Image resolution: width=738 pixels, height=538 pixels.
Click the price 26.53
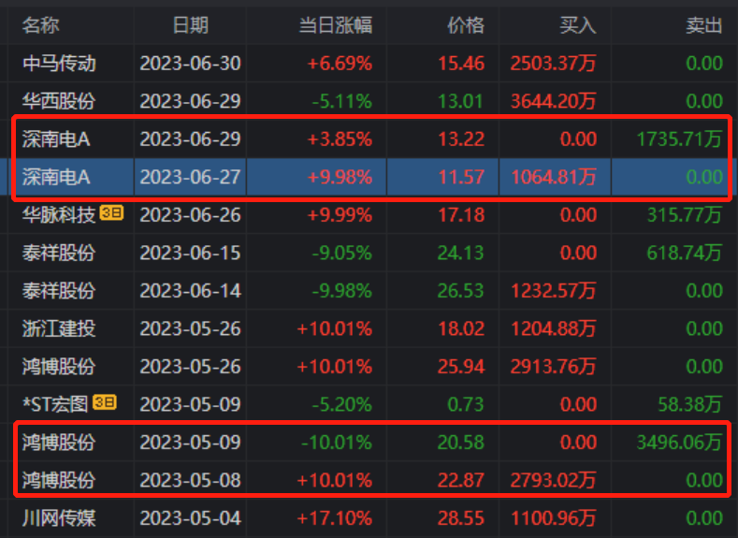(461, 291)
